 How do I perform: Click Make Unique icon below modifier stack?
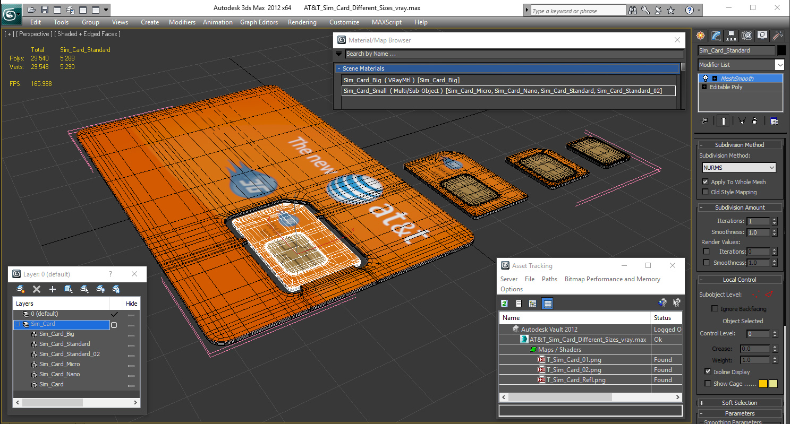point(742,121)
